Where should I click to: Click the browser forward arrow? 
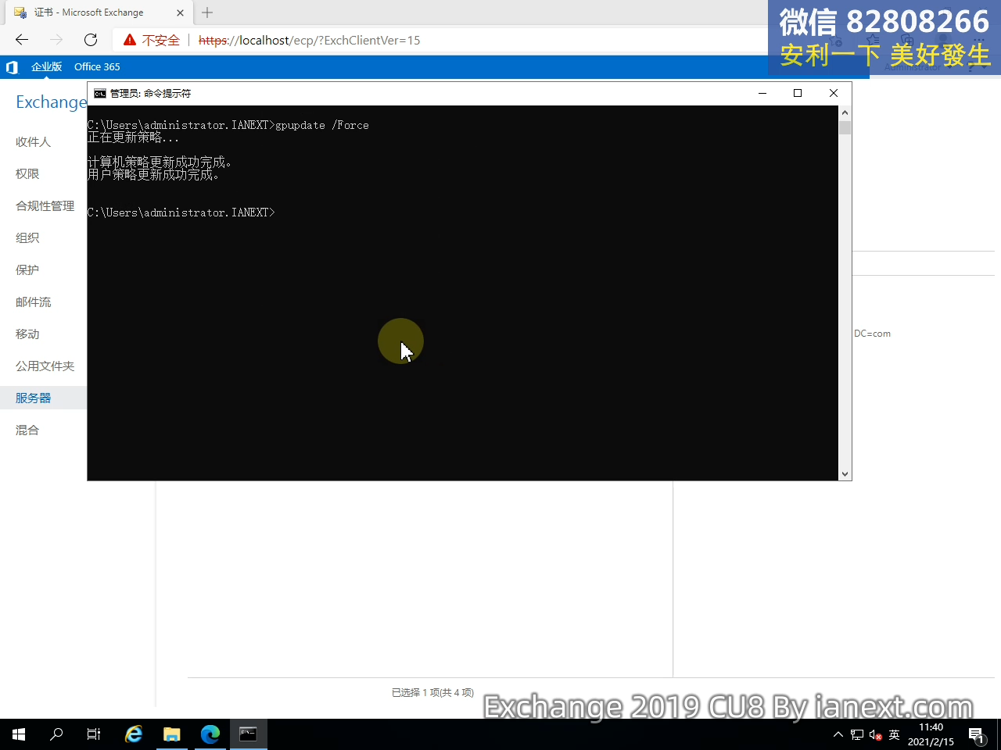[56, 40]
